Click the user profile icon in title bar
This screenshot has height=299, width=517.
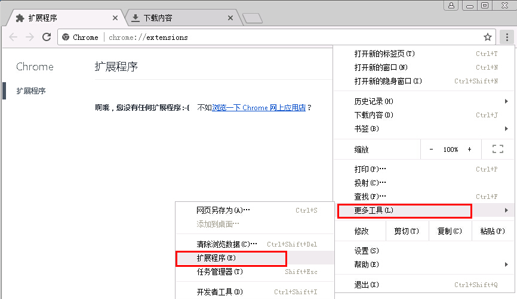point(451,5)
